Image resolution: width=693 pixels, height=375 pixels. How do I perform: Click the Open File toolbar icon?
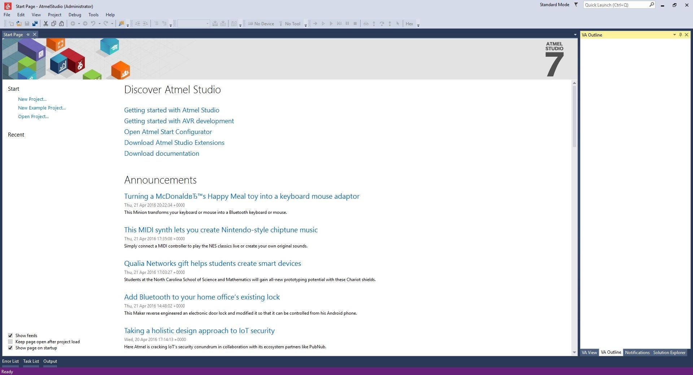[x=19, y=23]
